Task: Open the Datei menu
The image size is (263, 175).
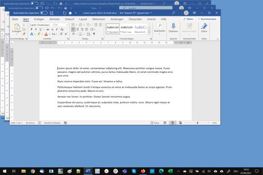Action: (15, 19)
